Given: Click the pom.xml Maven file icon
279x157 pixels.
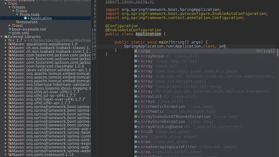Looking at the screenshot, I should pyautogui.click(x=10, y=33).
